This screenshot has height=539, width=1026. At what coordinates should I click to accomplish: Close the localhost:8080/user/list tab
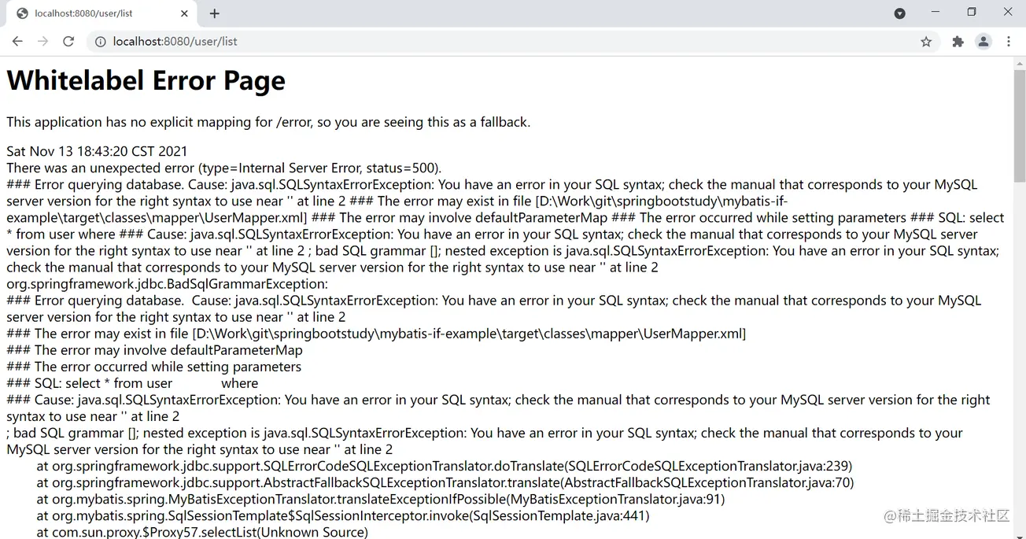184,13
